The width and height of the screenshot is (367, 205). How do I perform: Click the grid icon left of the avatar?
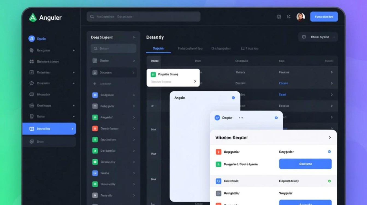click(279, 17)
